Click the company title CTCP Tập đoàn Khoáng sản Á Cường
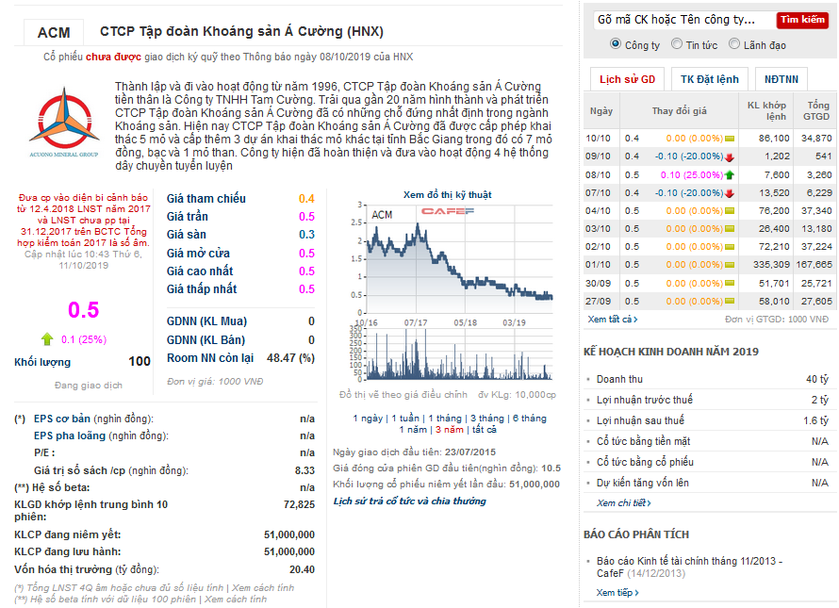This screenshot has width=839, height=608. point(241,31)
